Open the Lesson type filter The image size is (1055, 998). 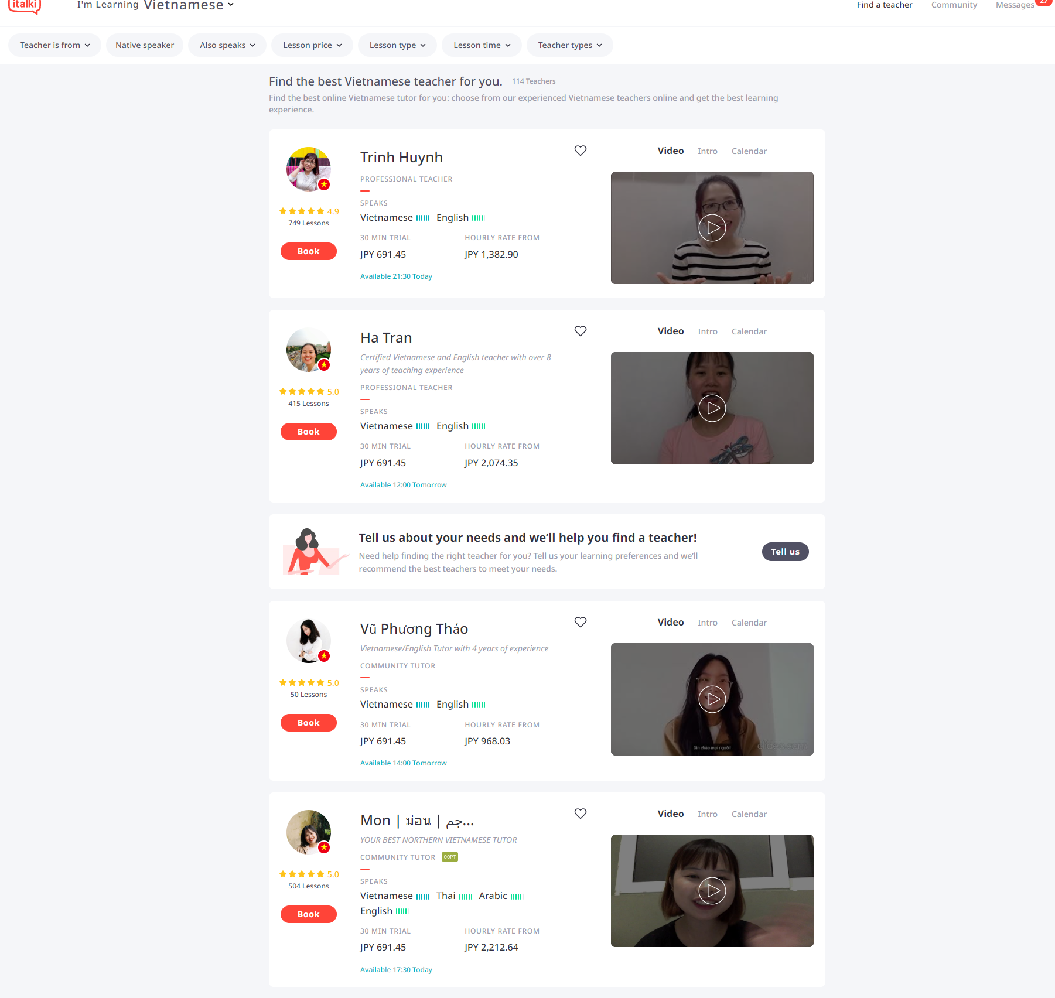tap(397, 45)
